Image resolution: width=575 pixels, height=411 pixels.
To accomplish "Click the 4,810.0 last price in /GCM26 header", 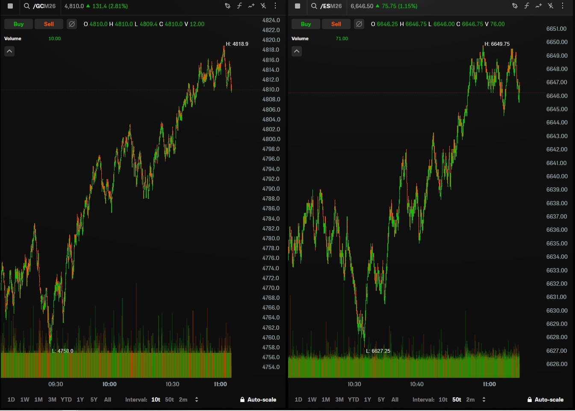I will pos(74,6).
